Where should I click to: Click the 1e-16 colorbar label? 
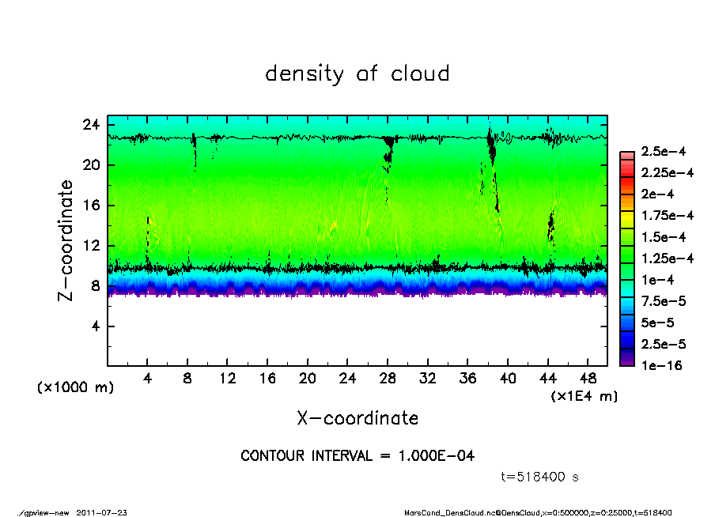click(661, 366)
